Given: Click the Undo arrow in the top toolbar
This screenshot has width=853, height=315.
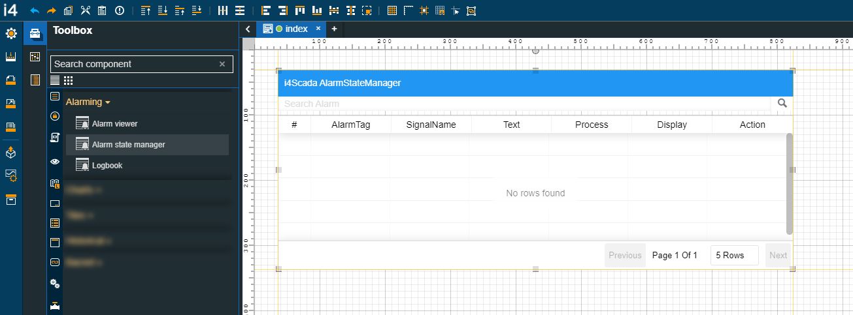Looking at the screenshot, I should (x=35, y=10).
